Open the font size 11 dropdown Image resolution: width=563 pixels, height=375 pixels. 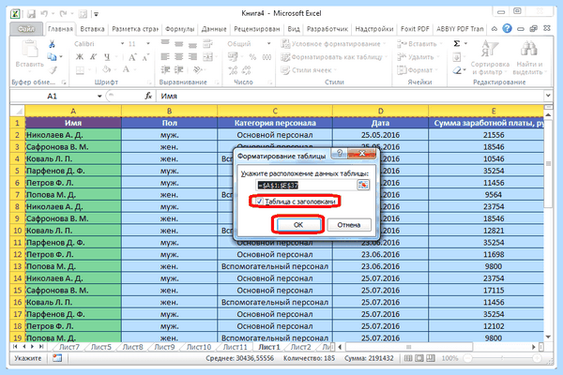coord(148,44)
